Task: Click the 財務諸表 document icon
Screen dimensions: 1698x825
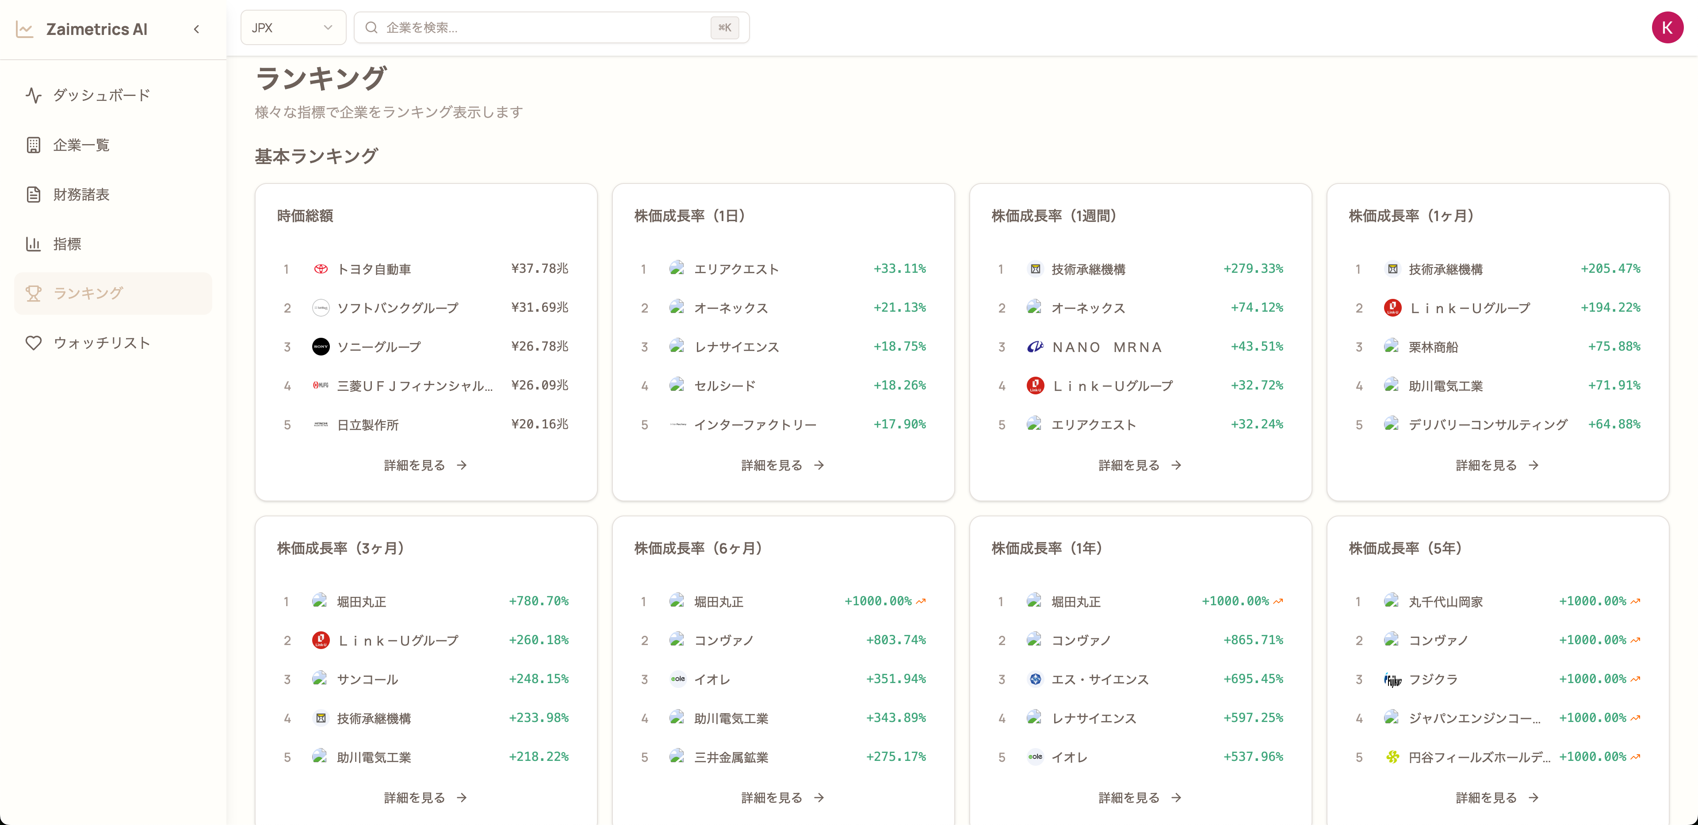Action: [x=34, y=195]
